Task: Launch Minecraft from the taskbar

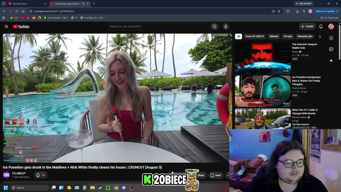Action: tap(108, 188)
